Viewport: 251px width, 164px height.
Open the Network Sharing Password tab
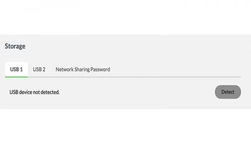[x=83, y=69]
